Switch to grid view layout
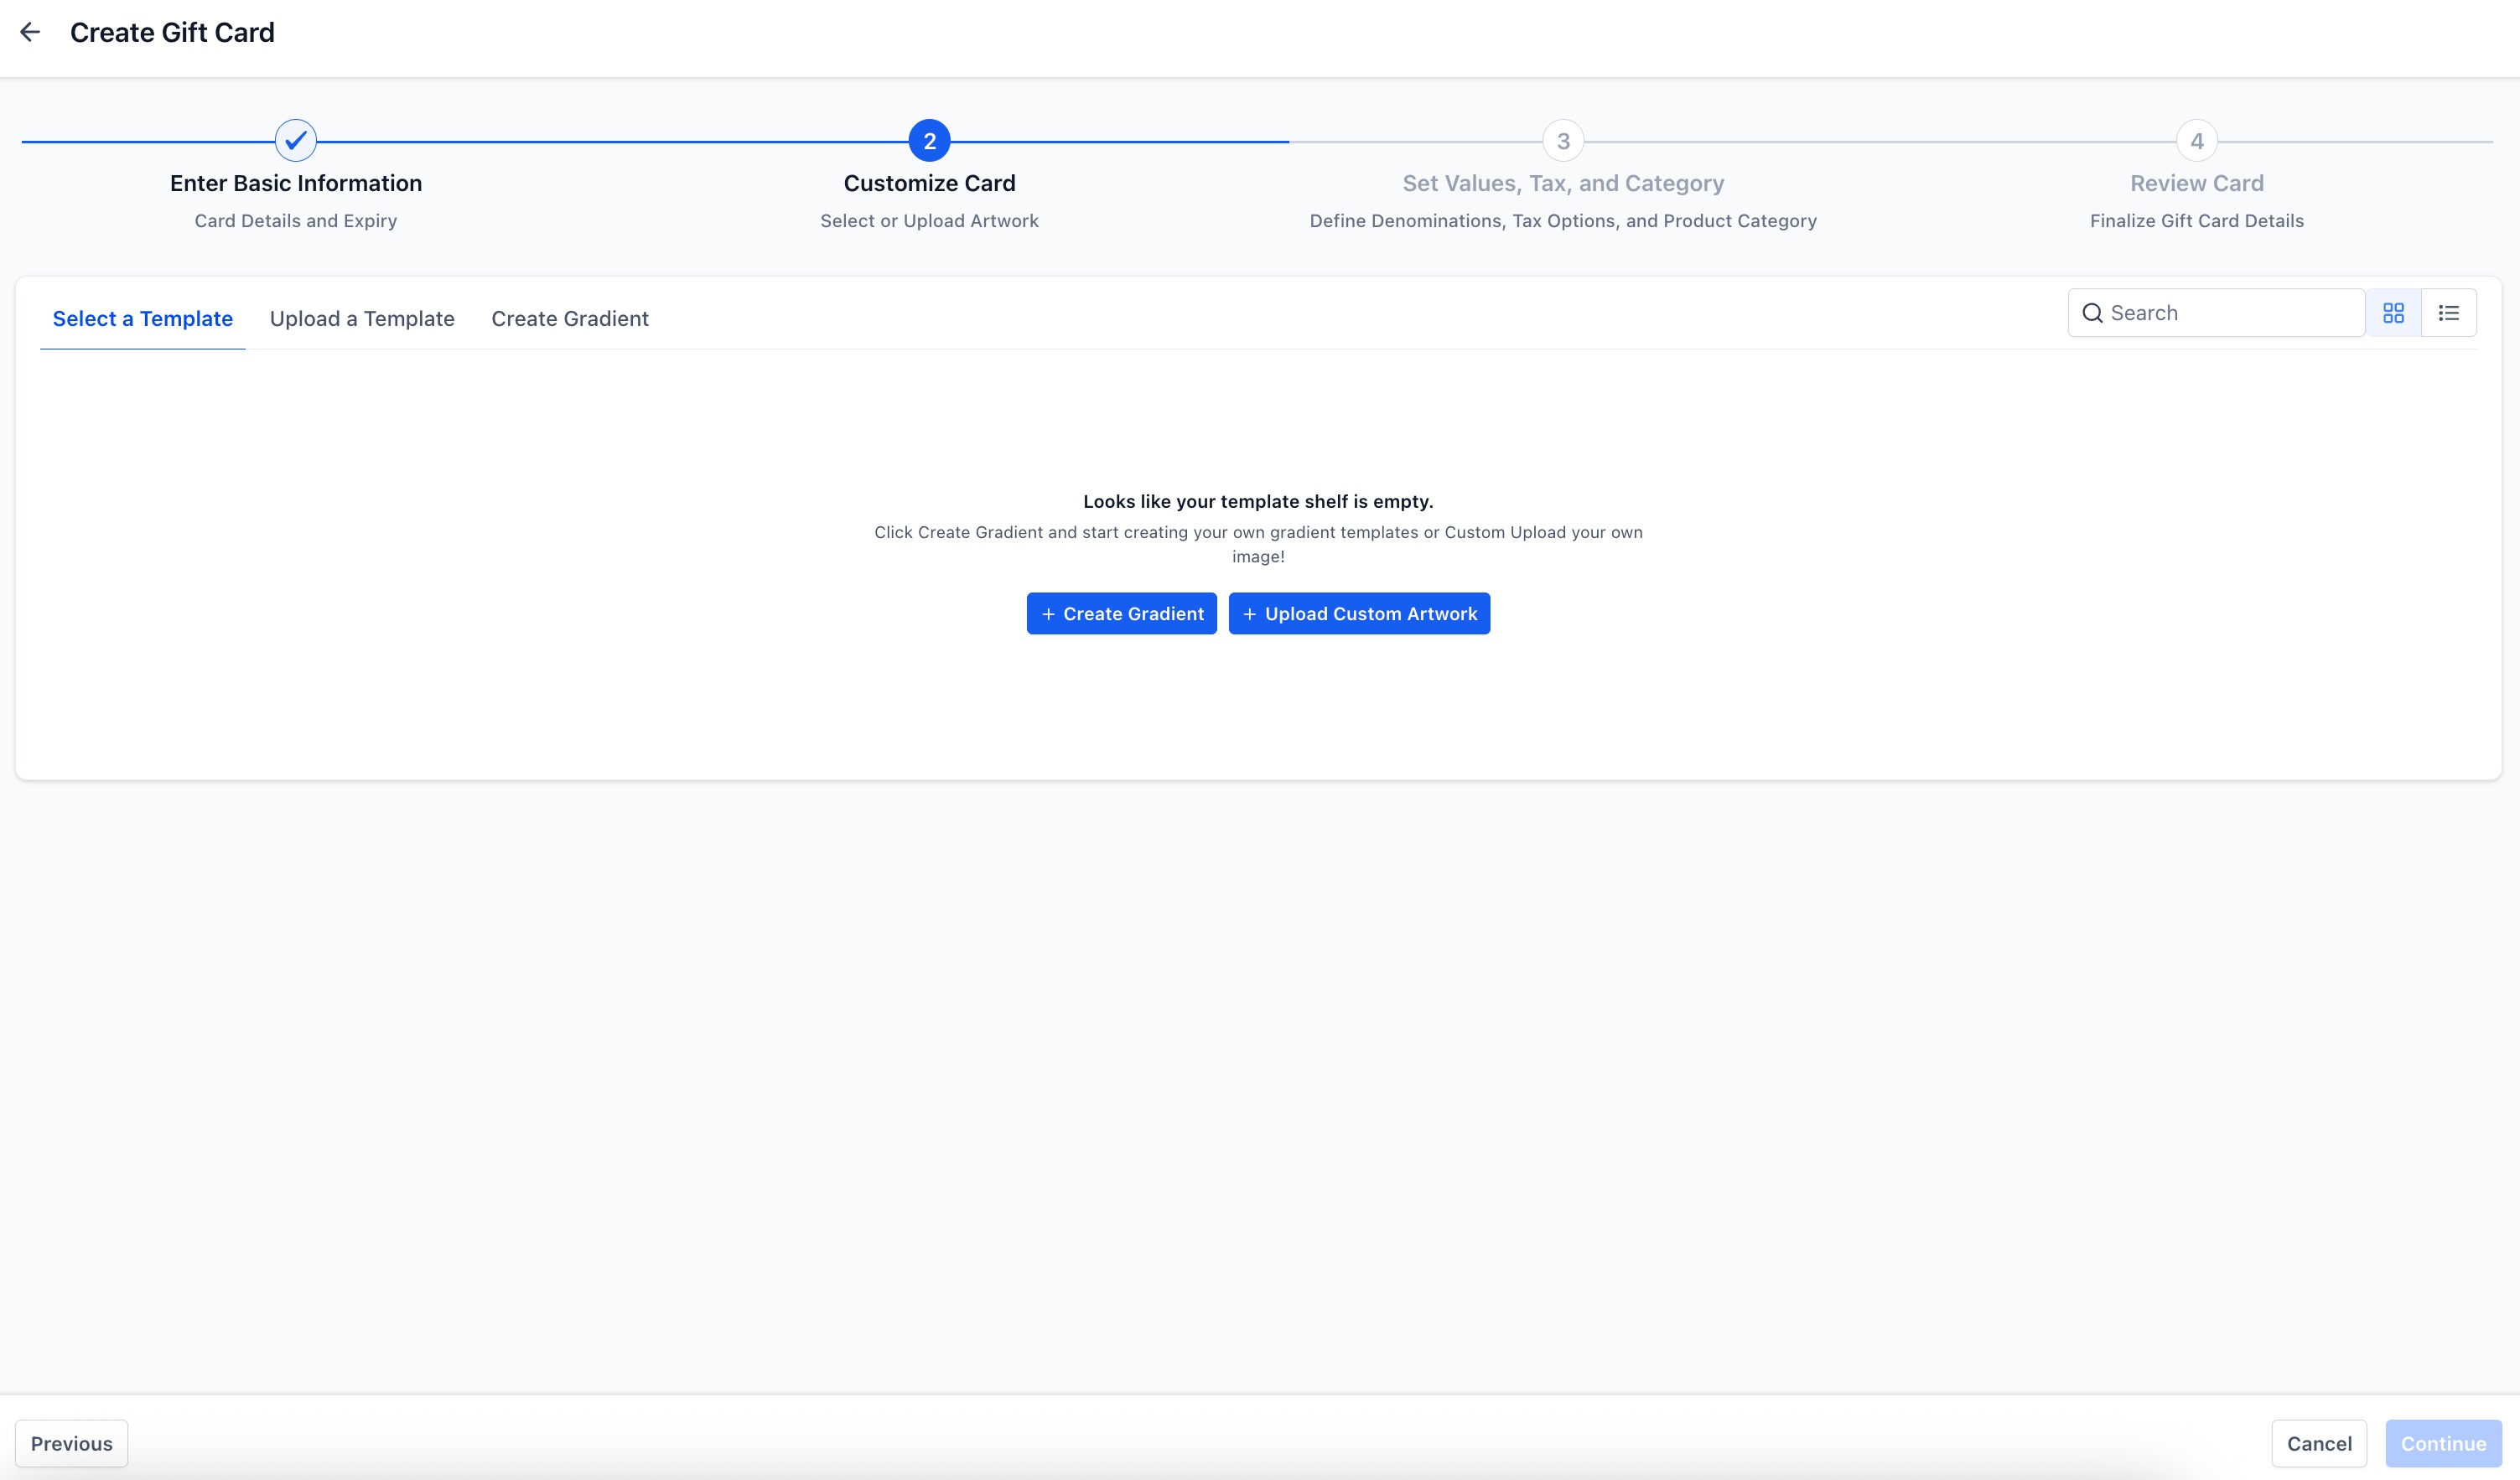 (x=2393, y=313)
